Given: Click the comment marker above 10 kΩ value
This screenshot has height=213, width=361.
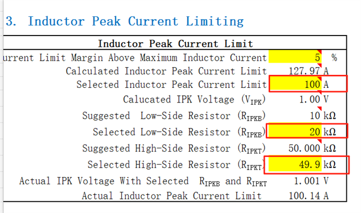Looking at the screenshot, I should pyautogui.click(x=320, y=108).
